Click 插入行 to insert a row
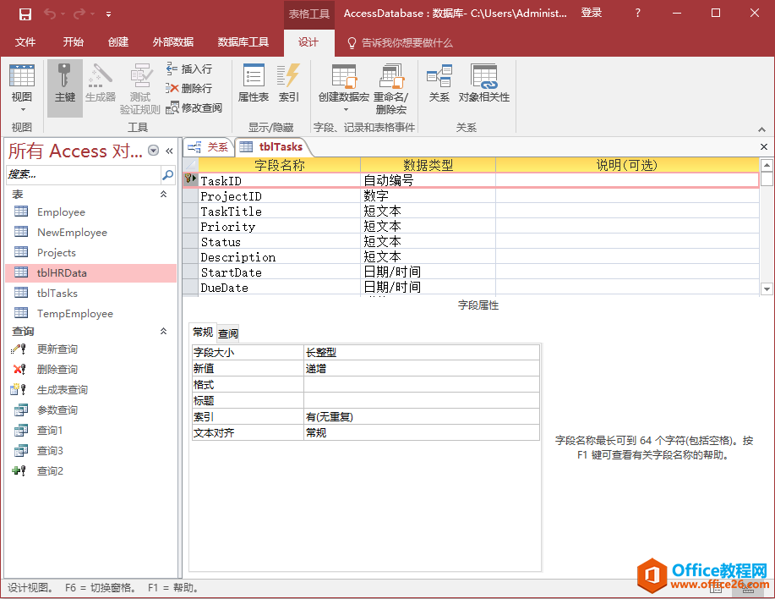The width and height of the screenshot is (775, 599). [189, 69]
